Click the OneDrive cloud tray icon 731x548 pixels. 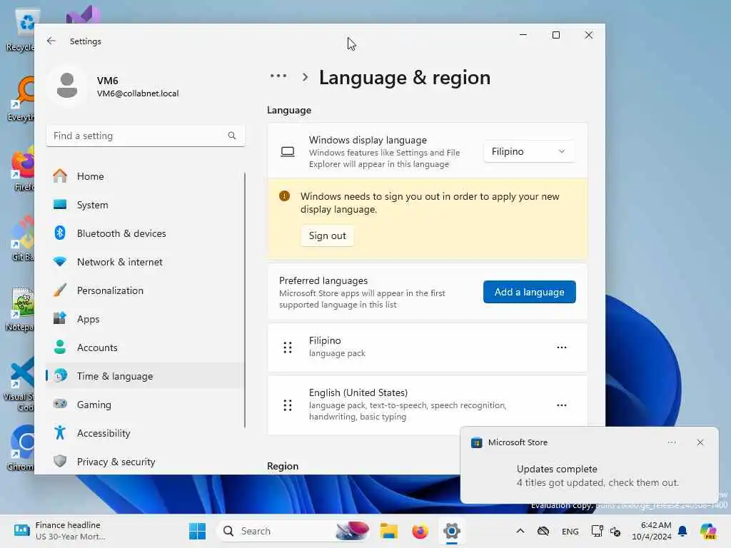coord(543,531)
